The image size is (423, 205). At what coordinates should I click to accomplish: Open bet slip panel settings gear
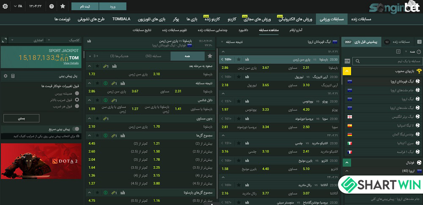(x=5, y=76)
